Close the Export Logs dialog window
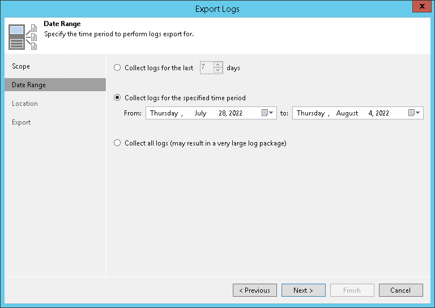Image resolution: width=435 pixels, height=308 pixels. tap(420, 8)
